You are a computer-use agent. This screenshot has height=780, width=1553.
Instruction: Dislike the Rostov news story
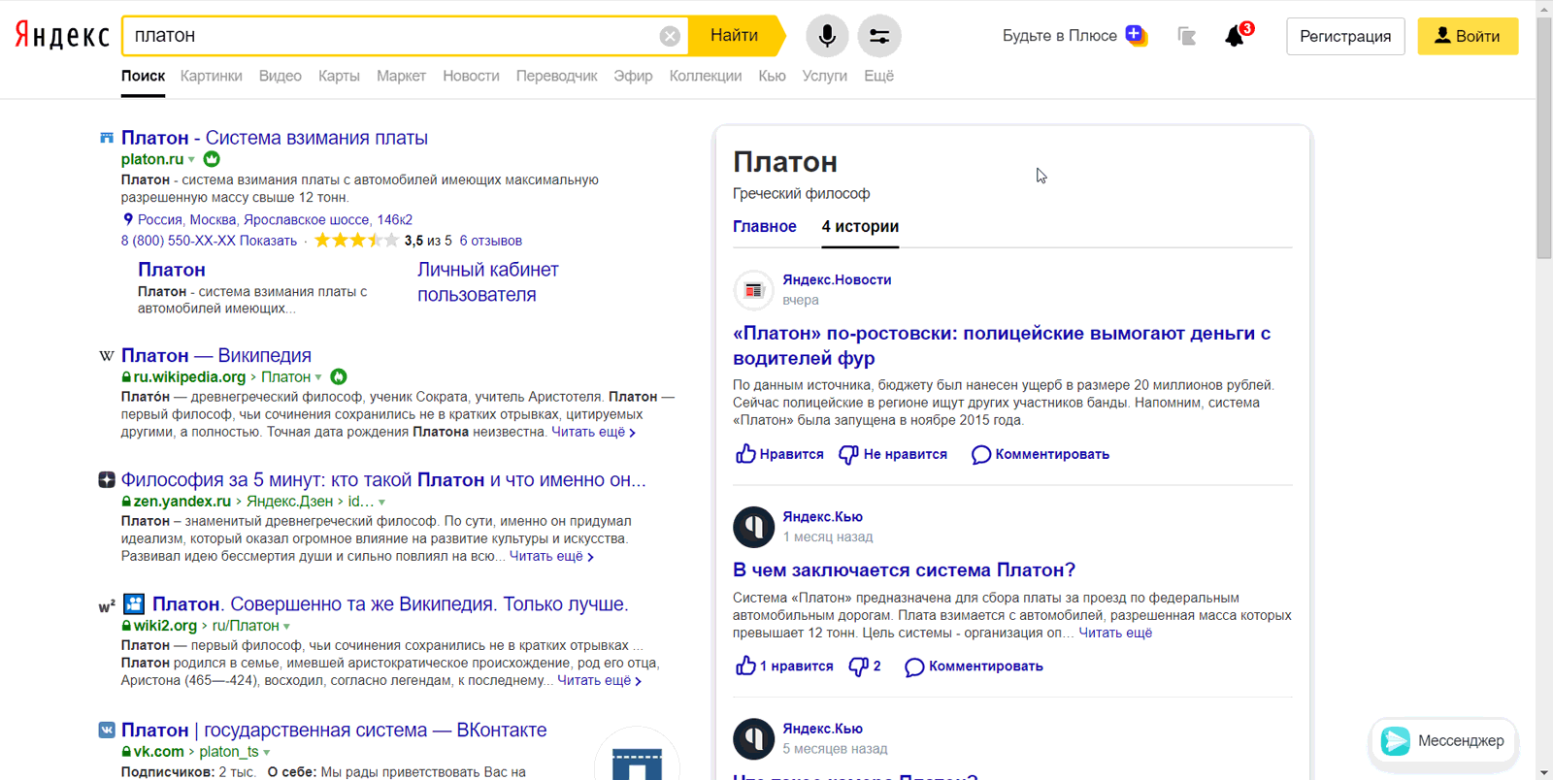[x=893, y=454]
